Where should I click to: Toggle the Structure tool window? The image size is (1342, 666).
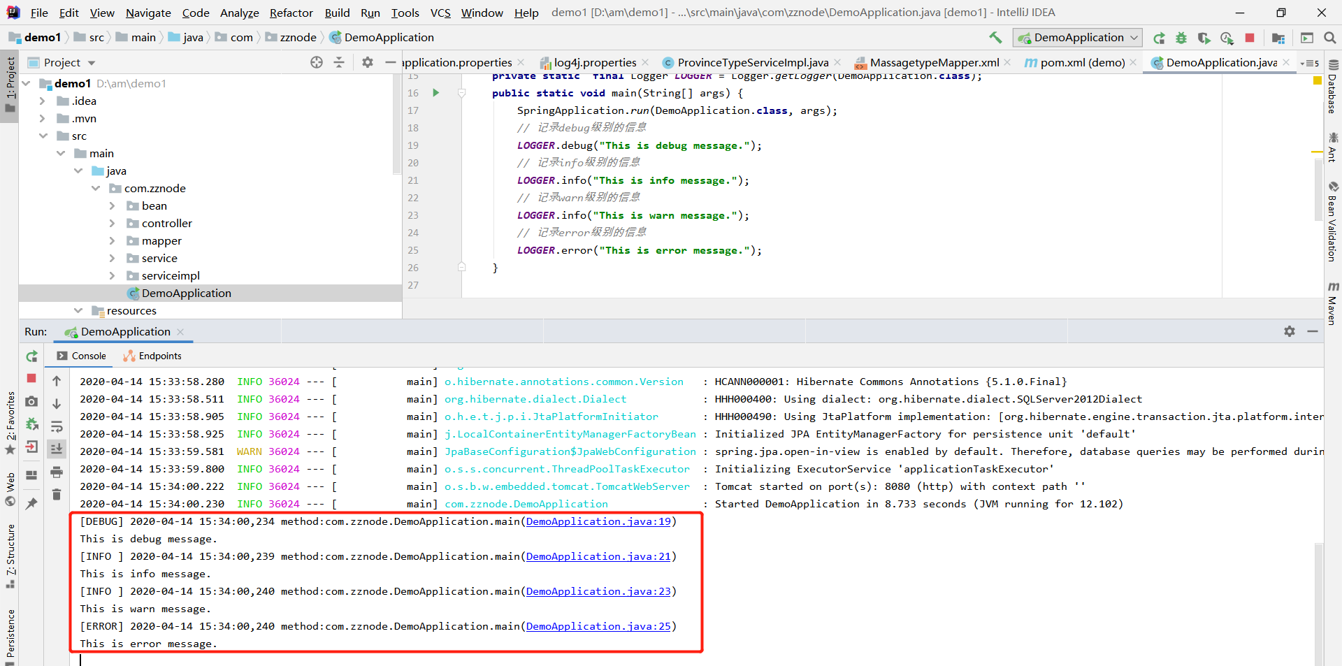10,556
